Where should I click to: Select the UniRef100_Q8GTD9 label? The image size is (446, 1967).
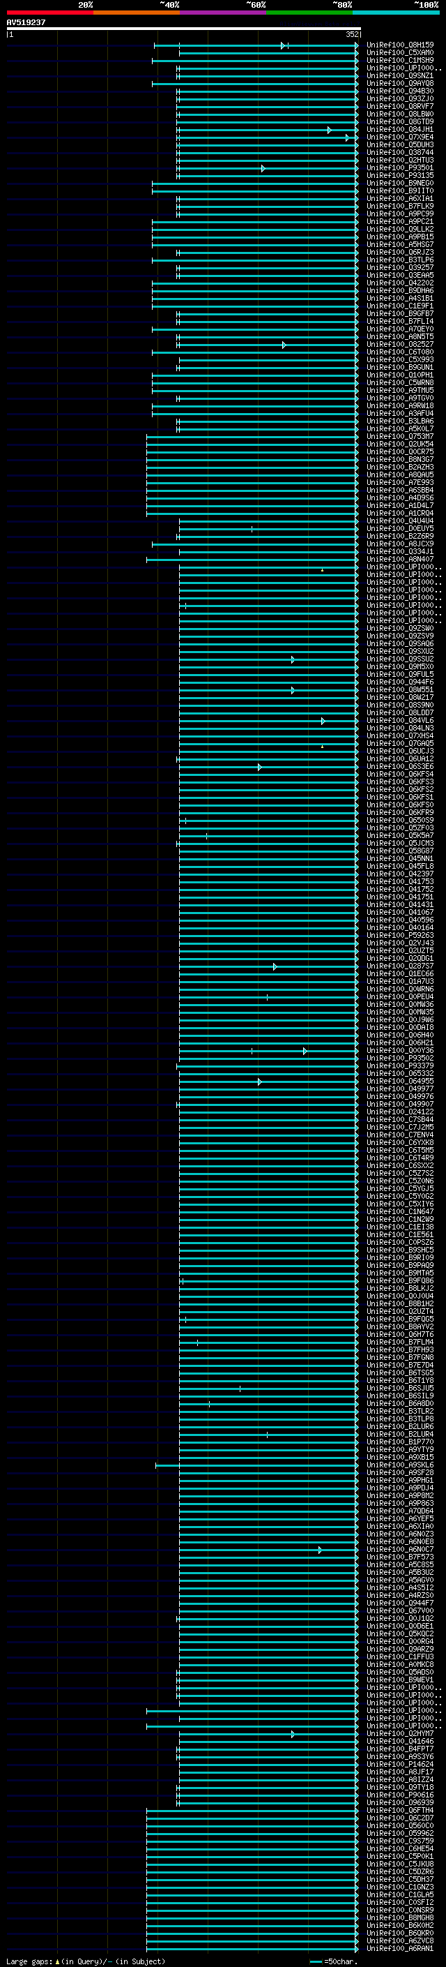tap(400, 122)
